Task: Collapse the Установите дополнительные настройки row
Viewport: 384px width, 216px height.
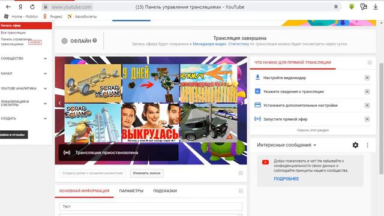Action: 367,106
